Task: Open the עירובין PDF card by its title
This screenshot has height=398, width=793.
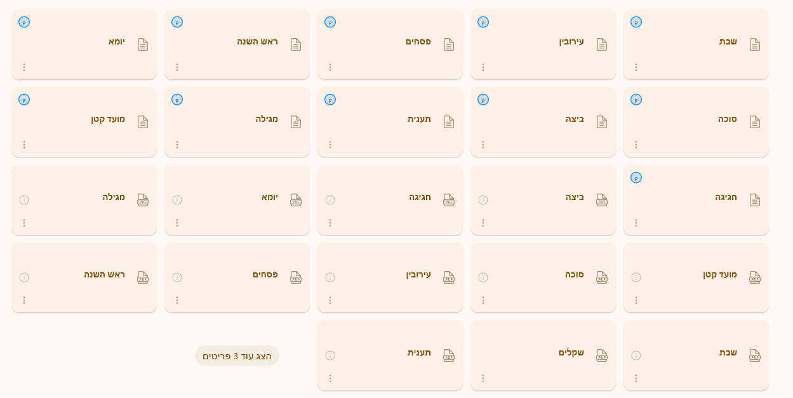Action: click(418, 275)
